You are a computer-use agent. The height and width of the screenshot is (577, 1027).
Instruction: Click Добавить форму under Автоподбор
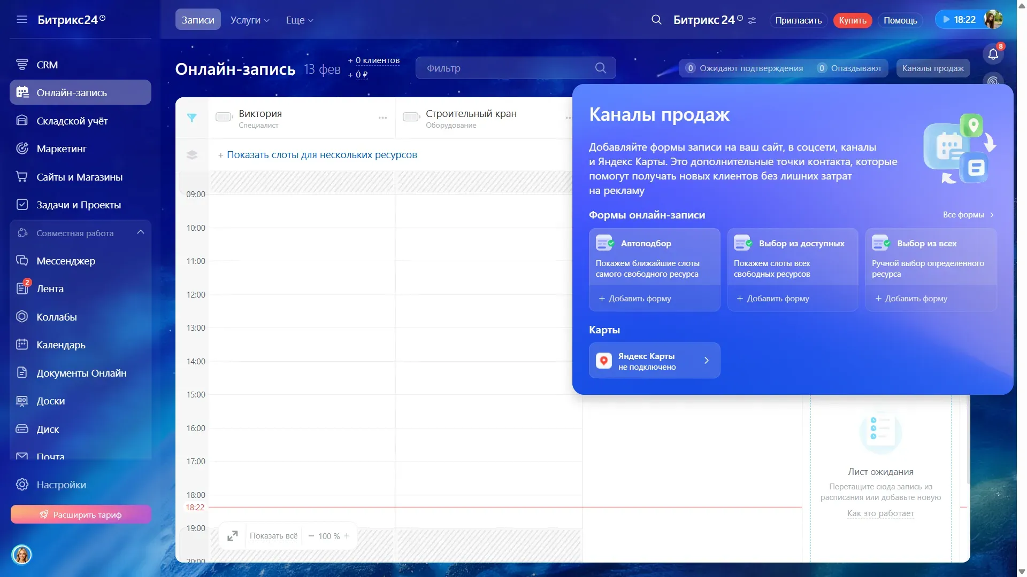pyautogui.click(x=635, y=299)
